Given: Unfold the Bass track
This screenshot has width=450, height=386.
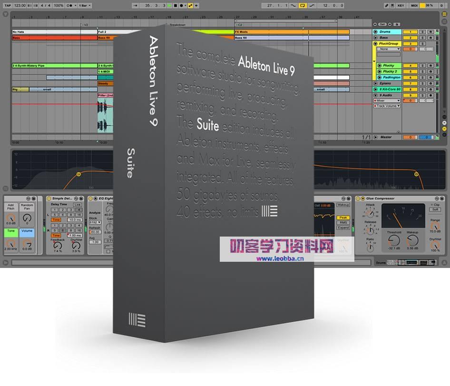Looking at the screenshot, I should click(x=375, y=38).
